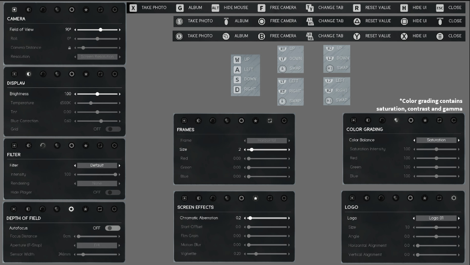Select the active hexagon tab in LOGO panel

pos(454,198)
